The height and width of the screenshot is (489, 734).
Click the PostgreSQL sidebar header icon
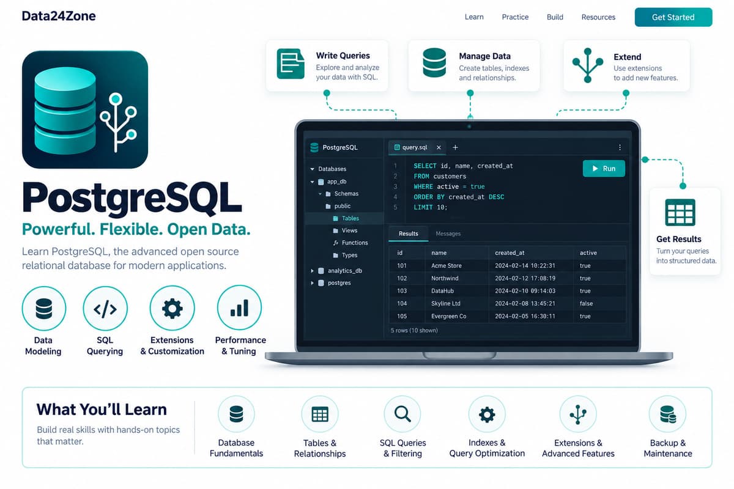click(314, 147)
